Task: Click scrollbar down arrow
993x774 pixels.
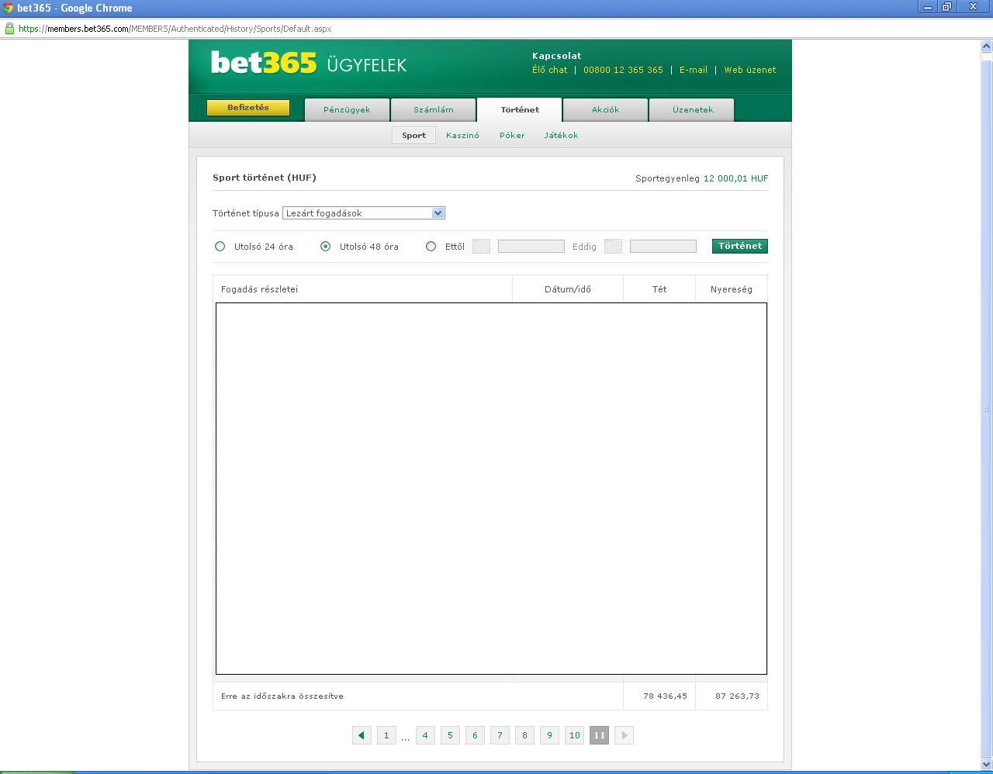Action: coord(987,765)
